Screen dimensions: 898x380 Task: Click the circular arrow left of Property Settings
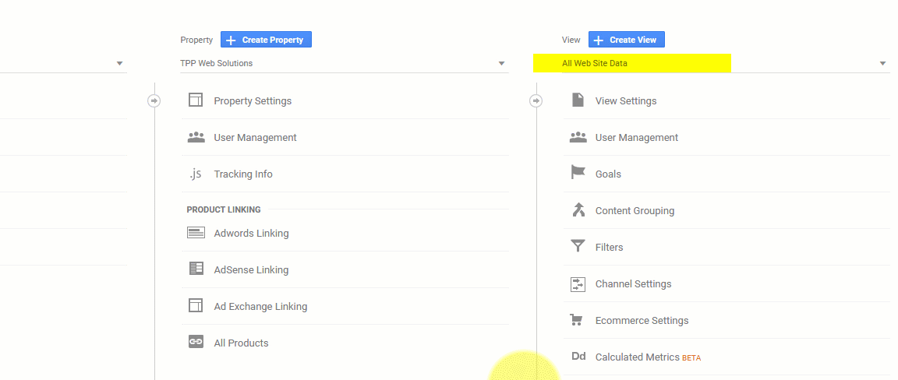click(154, 100)
